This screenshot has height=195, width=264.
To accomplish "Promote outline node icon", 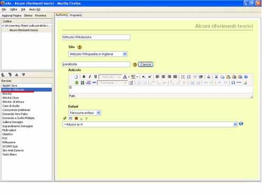I will (3, 75).
